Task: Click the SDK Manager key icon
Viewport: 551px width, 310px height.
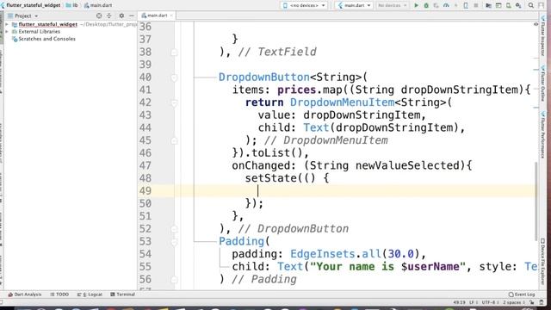Action: (518, 5)
